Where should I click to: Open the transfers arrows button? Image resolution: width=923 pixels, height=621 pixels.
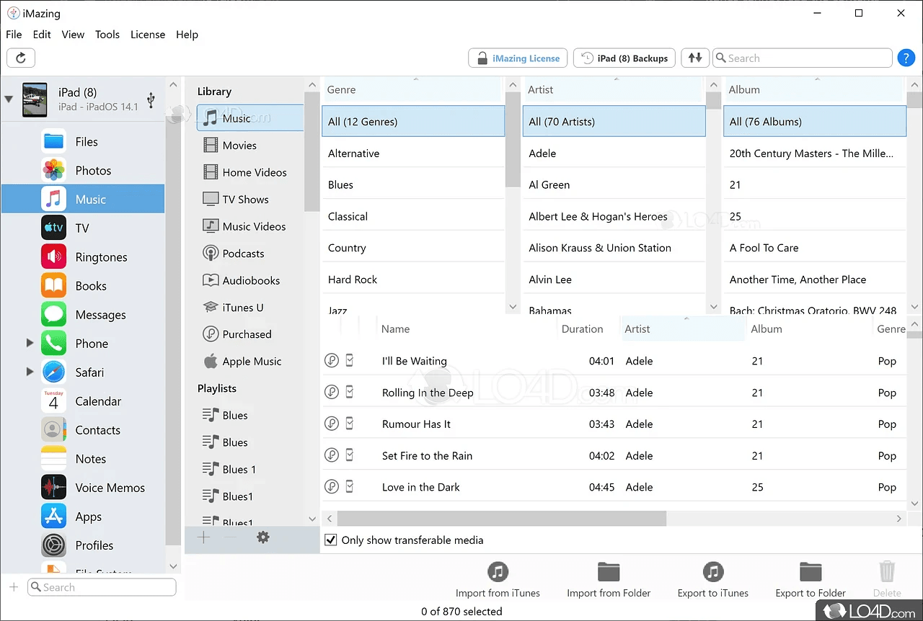click(x=695, y=58)
